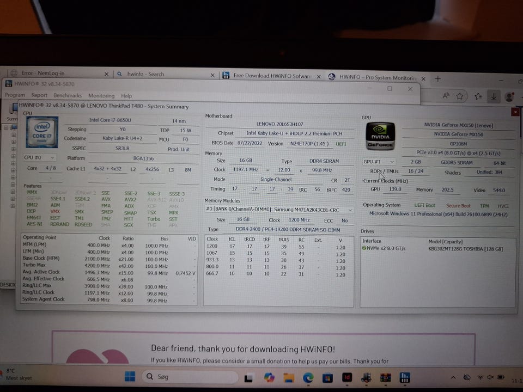Open File Explorer from the taskbar
Image resolution: width=523 pixels, height=392 pixels.
click(289, 378)
